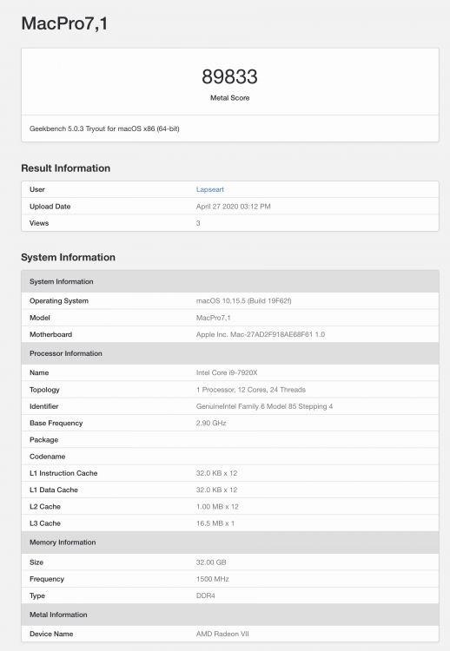Select the Intel Core i9-7920X processor name
Image resolution: width=450 pixels, height=651 pixels.
click(227, 372)
